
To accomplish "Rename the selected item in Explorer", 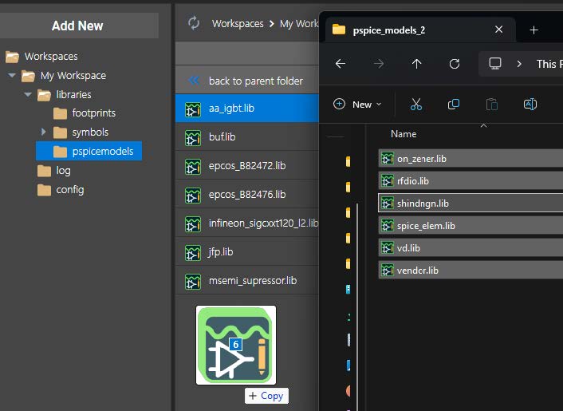I will [x=530, y=105].
